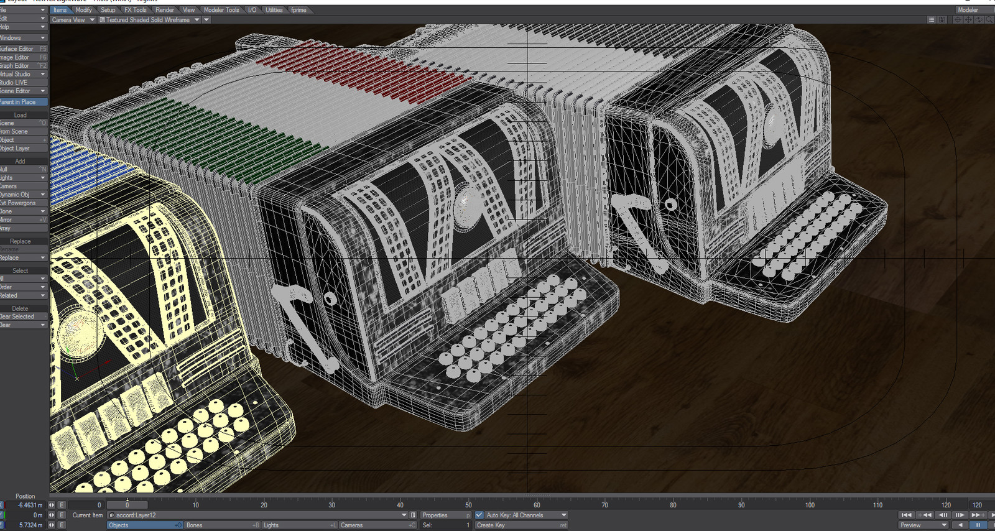Expand the Windows dropdown menu
Image resolution: width=995 pixels, height=531 pixels.
(24, 37)
